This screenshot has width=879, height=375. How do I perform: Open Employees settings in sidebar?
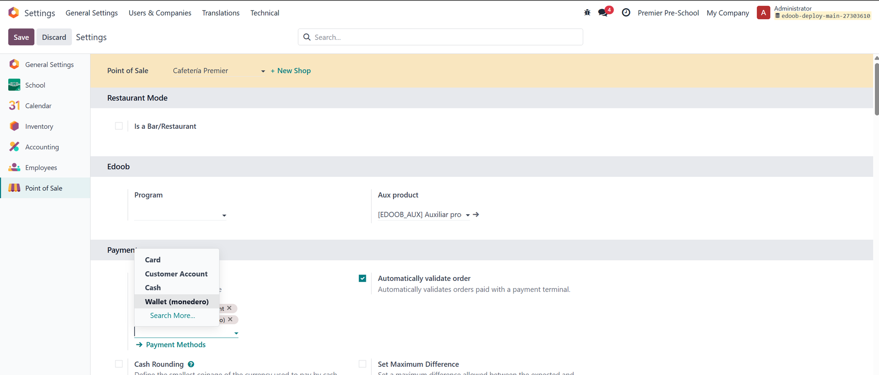pyautogui.click(x=45, y=167)
